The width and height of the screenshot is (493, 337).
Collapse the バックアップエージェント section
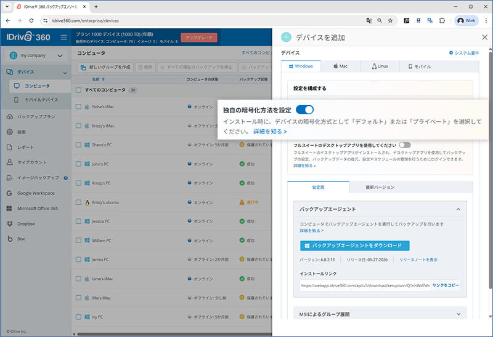[458, 209]
